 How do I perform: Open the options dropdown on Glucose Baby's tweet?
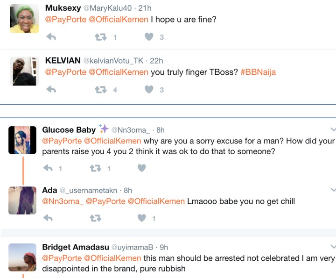pos(332,129)
